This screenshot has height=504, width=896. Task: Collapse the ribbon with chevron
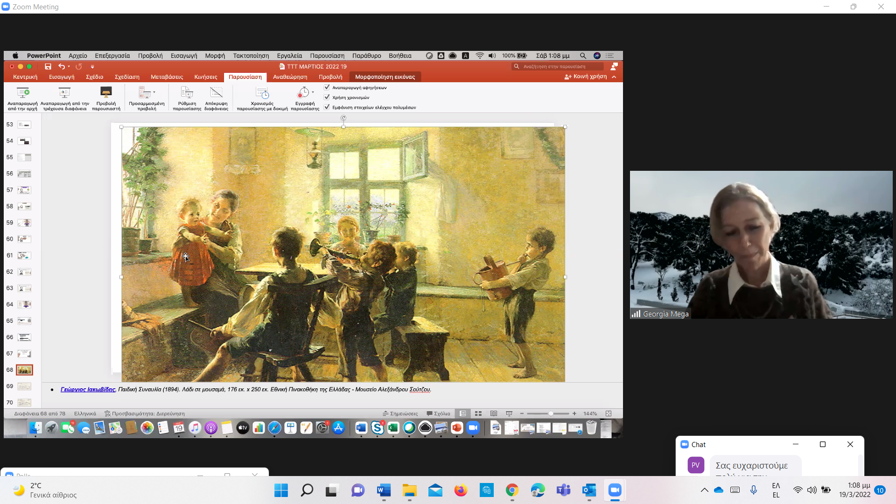click(614, 77)
